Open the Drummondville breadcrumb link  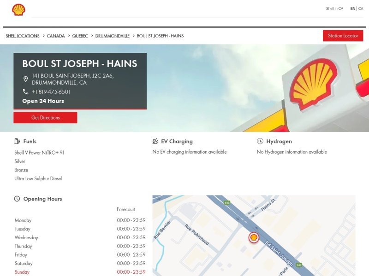[x=112, y=36]
